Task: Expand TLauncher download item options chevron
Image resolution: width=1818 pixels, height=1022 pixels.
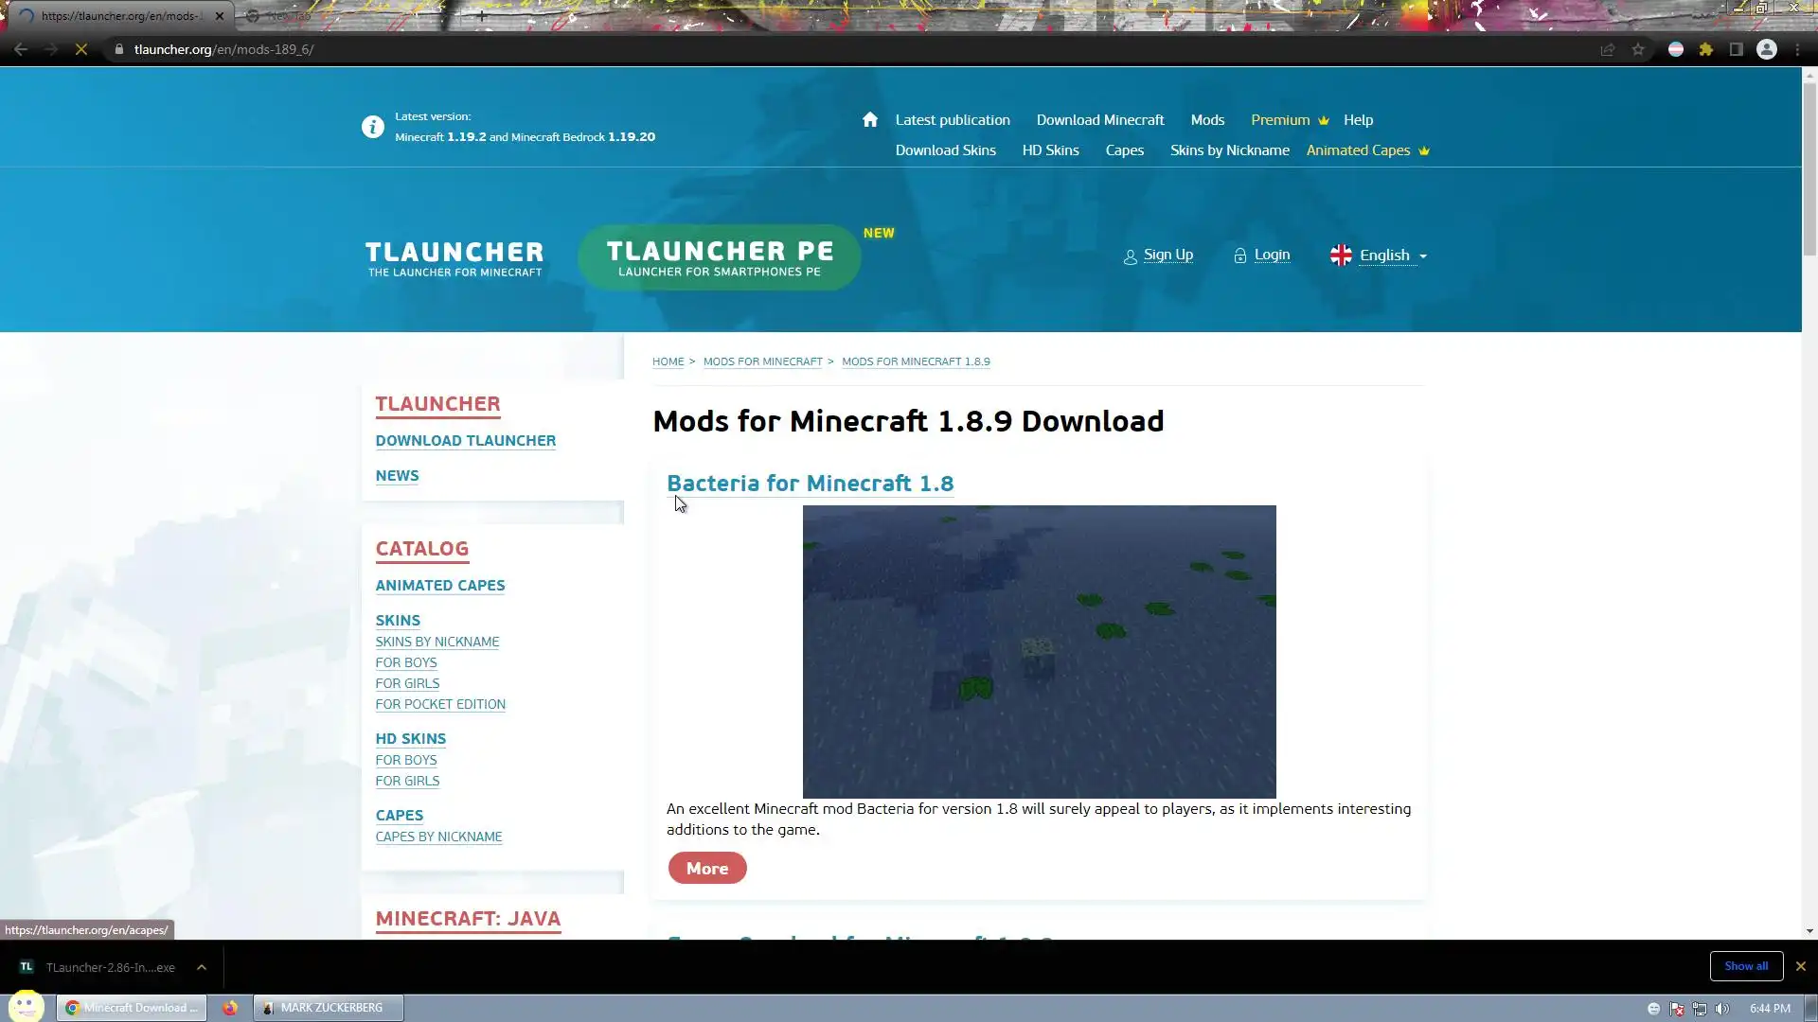Action: [x=201, y=967]
